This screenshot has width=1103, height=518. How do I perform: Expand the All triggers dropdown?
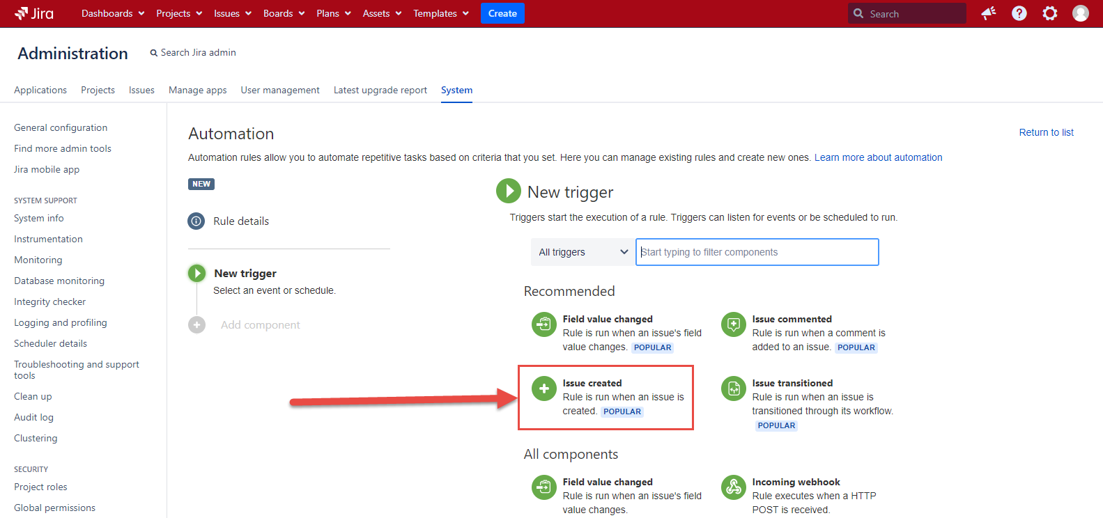(583, 252)
